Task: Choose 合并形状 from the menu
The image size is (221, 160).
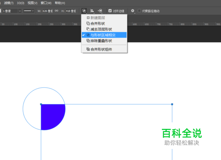Action: (x=104, y=23)
